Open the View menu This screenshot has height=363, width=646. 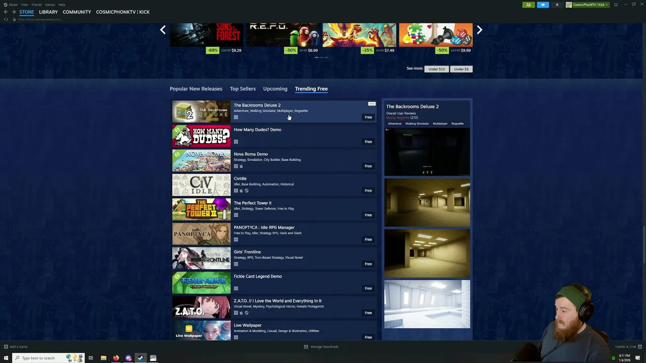pos(24,5)
